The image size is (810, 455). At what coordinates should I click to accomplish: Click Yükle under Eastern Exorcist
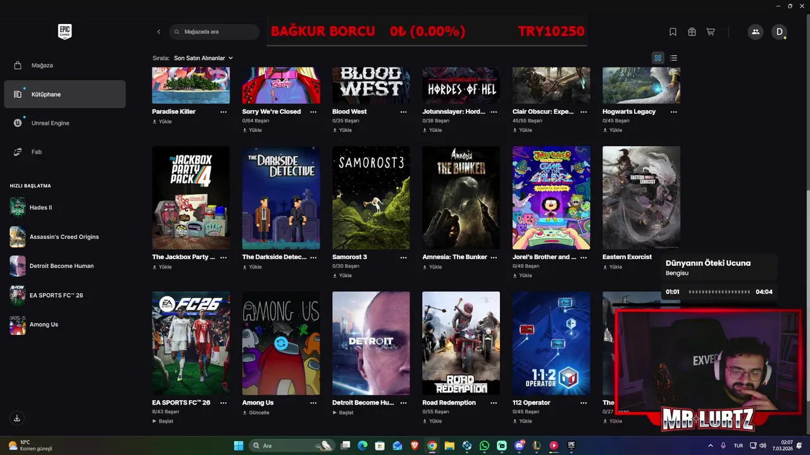pyautogui.click(x=613, y=267)
